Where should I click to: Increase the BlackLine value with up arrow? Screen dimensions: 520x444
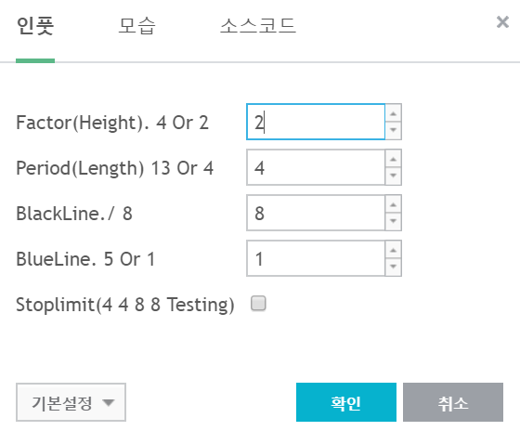tap(394, 204)
